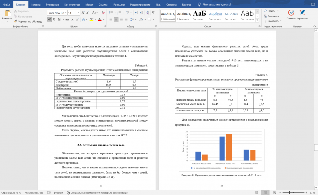
Task: Toggle subscript x₂ formatting
Action: tap(73, 19)
